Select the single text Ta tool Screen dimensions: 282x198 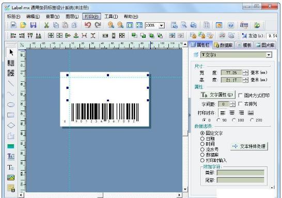[x=10, y=167]
